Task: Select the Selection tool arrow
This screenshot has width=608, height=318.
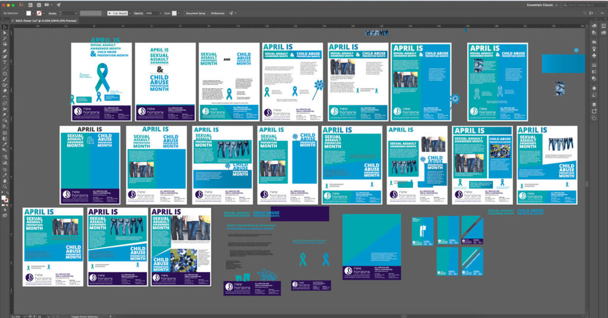Action: [x=5, y=27]
